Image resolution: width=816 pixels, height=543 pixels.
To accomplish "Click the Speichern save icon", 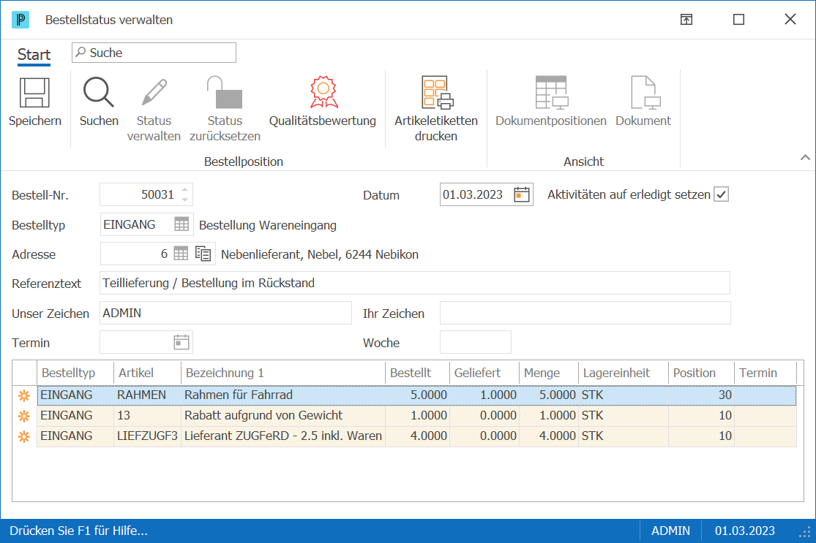I will click(x=34, y=93).
